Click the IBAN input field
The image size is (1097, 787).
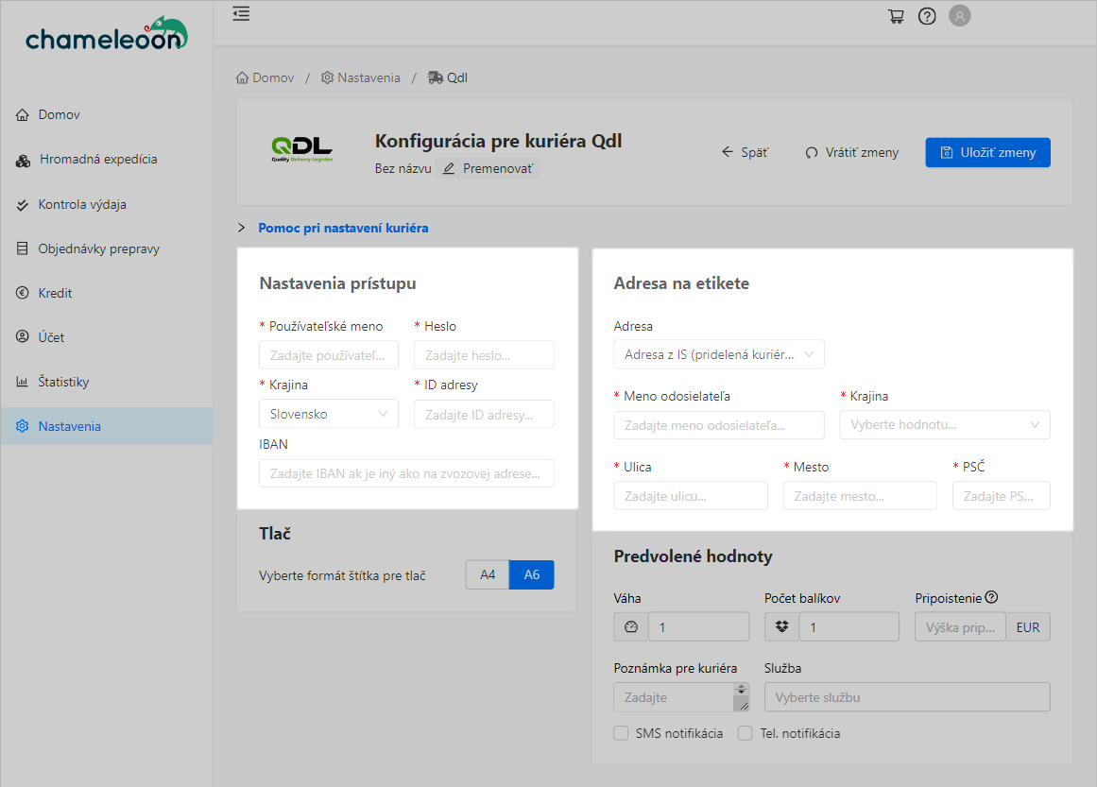(x=406, y=473)
